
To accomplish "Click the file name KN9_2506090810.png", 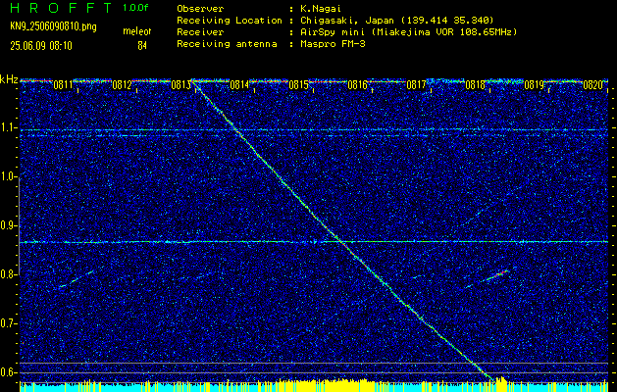I will coord(53,26).
